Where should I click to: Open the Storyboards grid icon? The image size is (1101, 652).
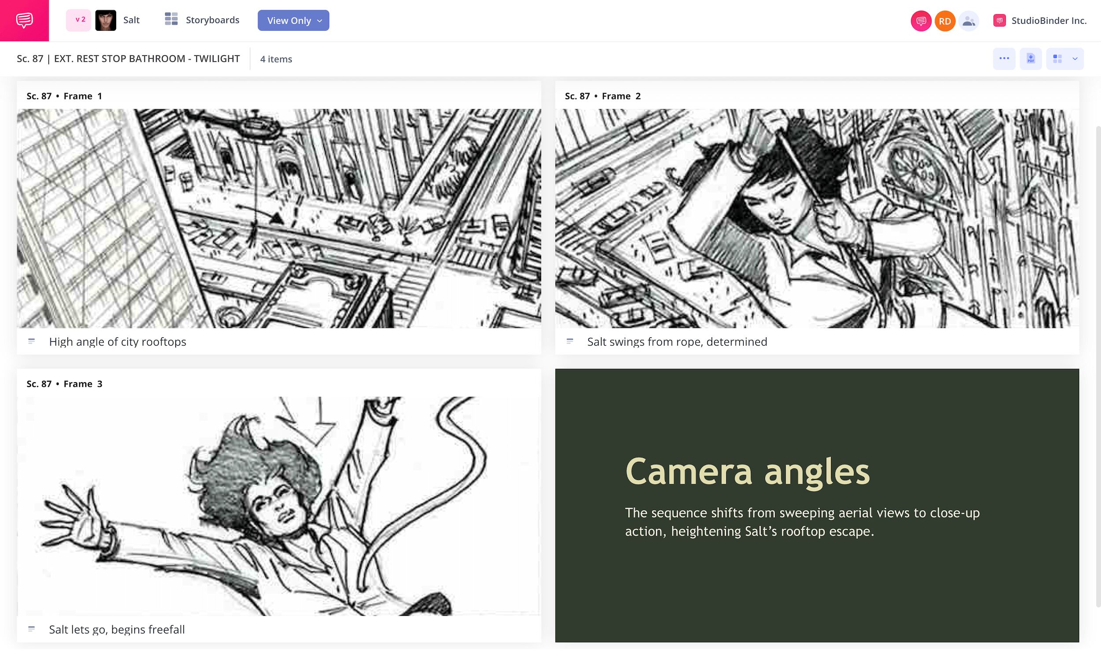click(x=171, y=19)
